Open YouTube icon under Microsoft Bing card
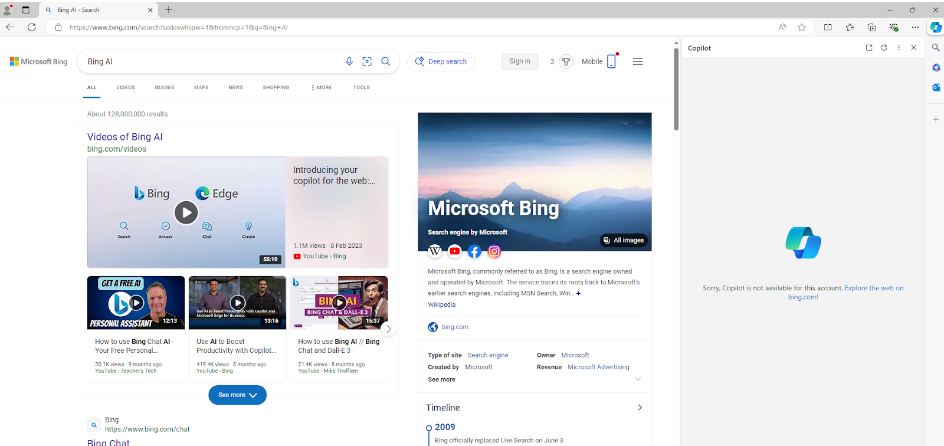Image resolution: width=944 pixels, height=446 pixels. [454, 251]
